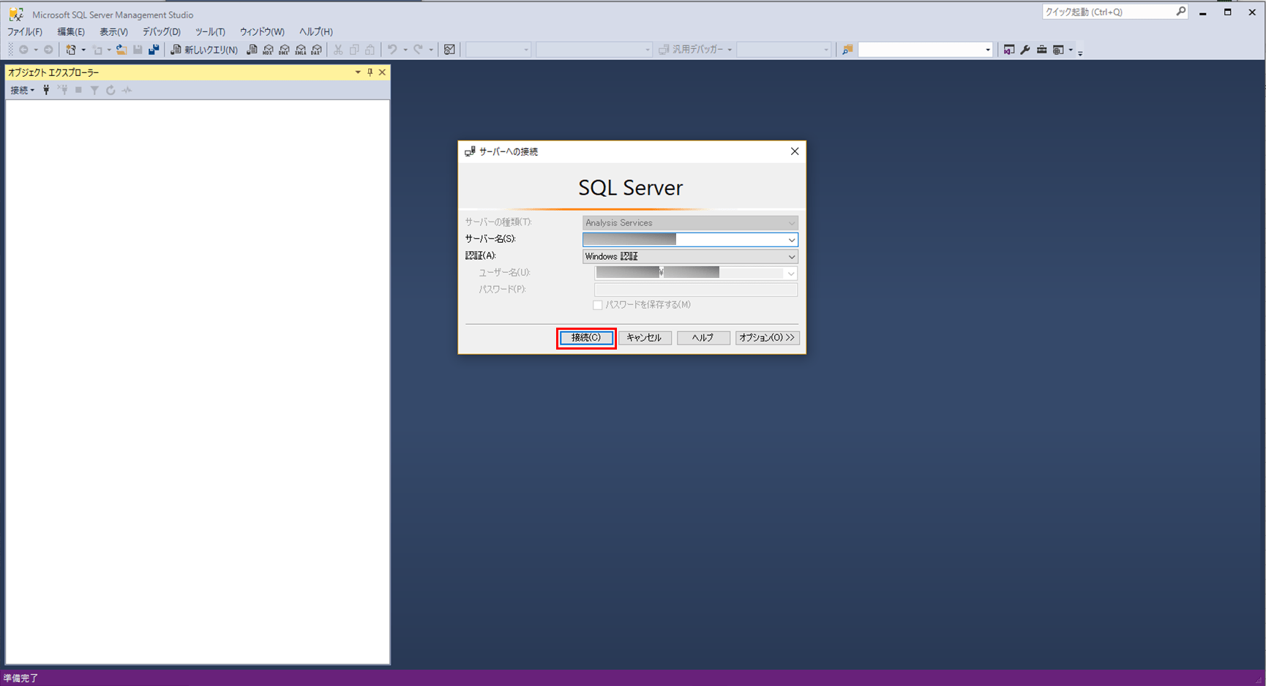1266x686 pixels.
Task: Click the toolbar overflow options arrow
Action: 1080,52
